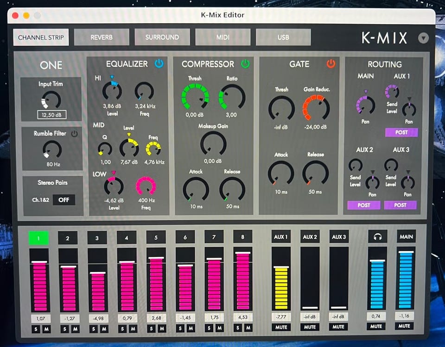Click AUX 2 fader value -inf dB

coord(310,316)
